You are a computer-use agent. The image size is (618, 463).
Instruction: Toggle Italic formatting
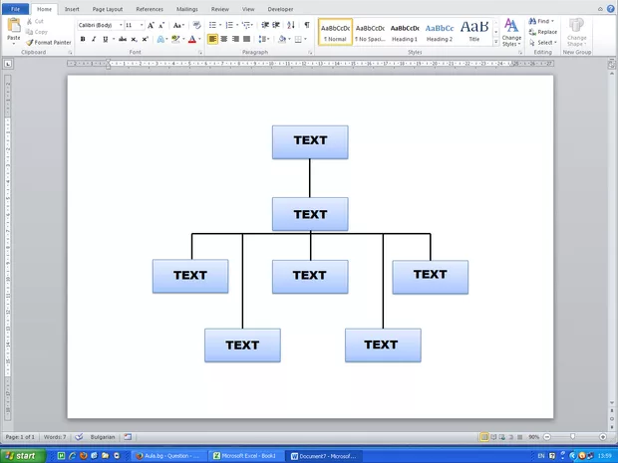[95, 40]
